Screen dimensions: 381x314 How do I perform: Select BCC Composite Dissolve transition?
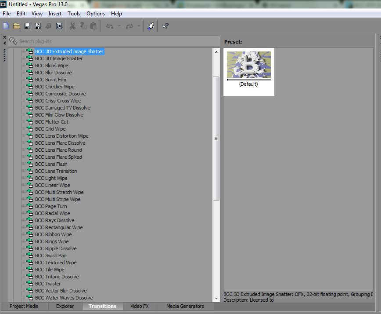point(61,94)
